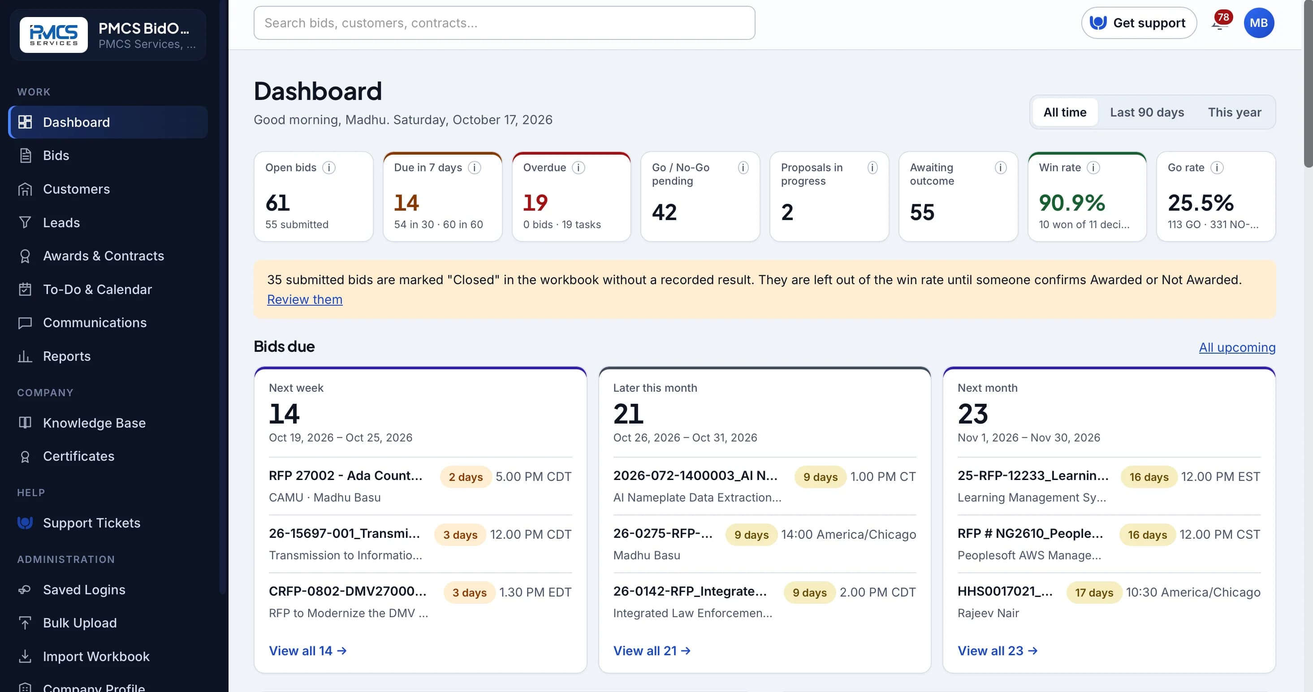1313x692 pixels.
Task: Show info for Go / No-Go pending
Action: (x=743, y=168)
